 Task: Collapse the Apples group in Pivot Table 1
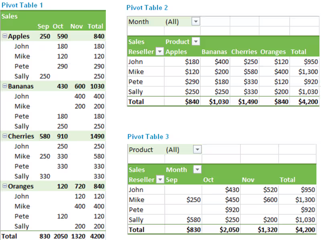point(4,36)
